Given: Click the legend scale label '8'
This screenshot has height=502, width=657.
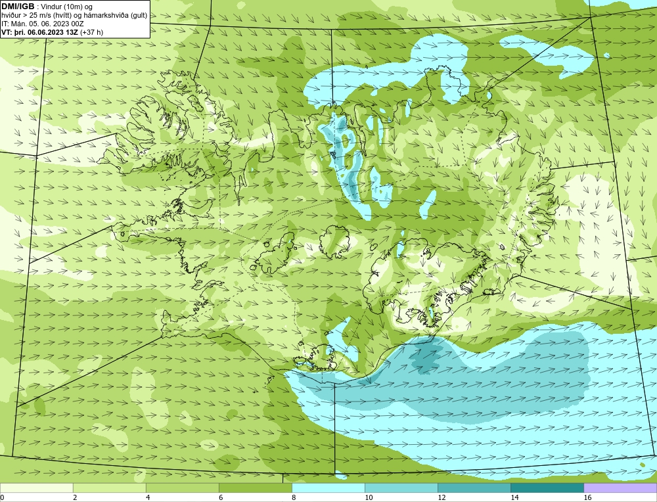Looking at the screenshot, I should click(x=294, y=497).
